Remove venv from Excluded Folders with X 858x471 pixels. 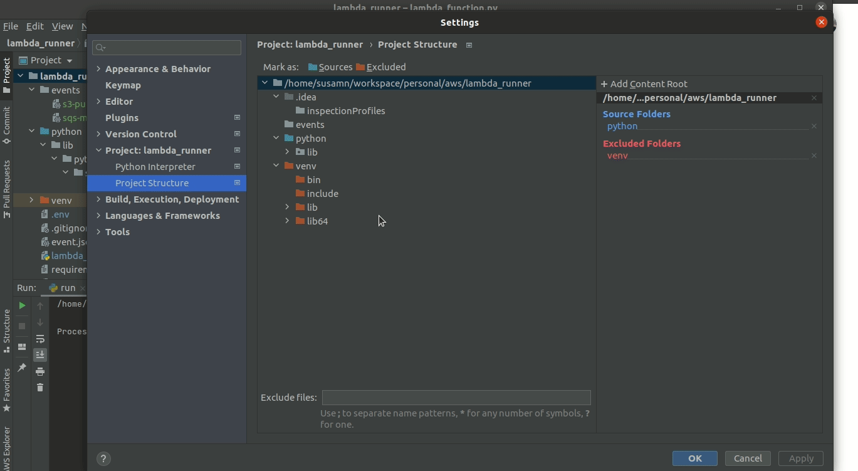(x=814, y=156)
